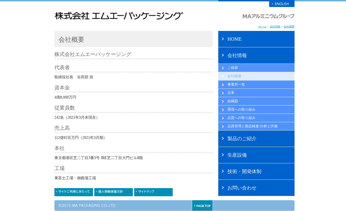Image resolution: width=346 pixels, height=211 pixels.
Task: Click the address 東京都港区芝二丁目3番3号
Action: [x=77, y=158]
